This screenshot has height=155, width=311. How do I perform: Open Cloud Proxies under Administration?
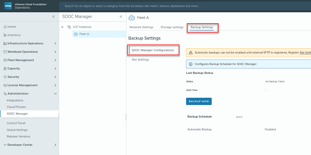[x=16, y=107]
